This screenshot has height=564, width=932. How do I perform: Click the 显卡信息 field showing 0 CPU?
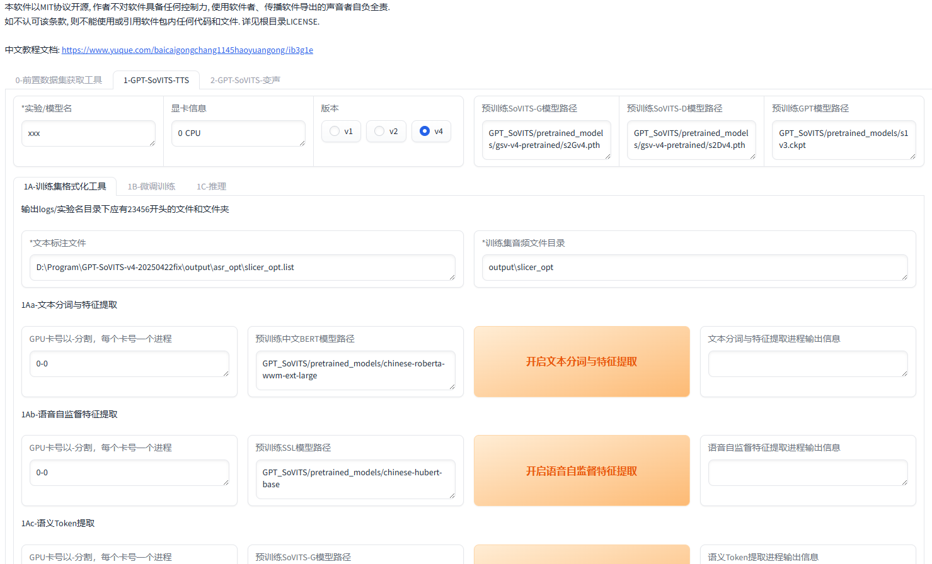(x=238, y=133)
